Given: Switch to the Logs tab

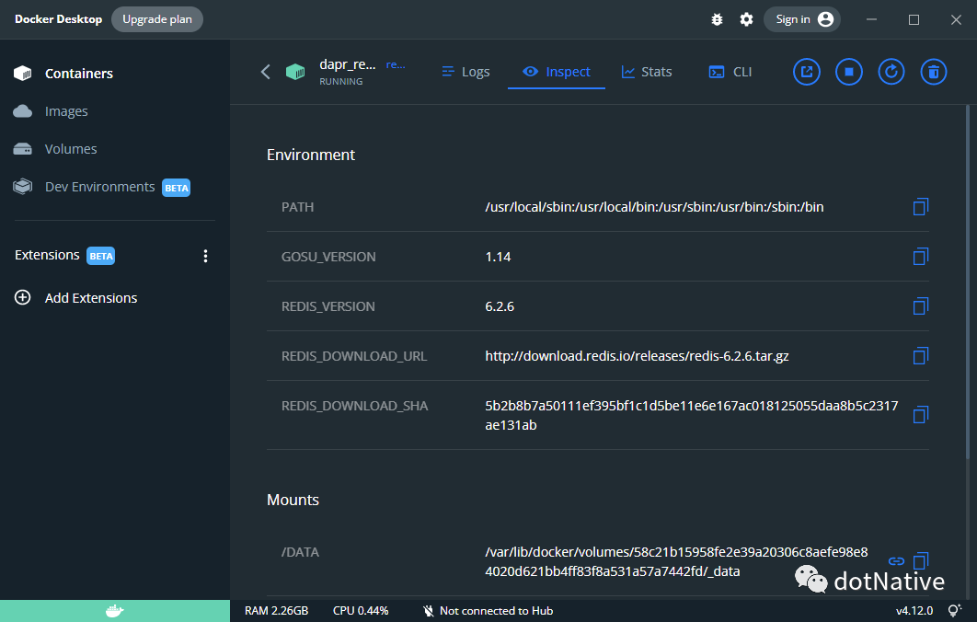Looking at the screenshot, I should pos(466,72).
